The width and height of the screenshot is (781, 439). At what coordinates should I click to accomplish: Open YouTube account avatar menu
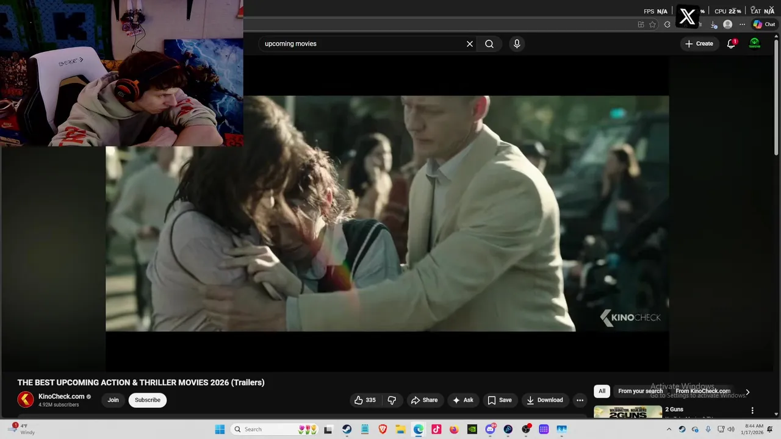point(755,43)
